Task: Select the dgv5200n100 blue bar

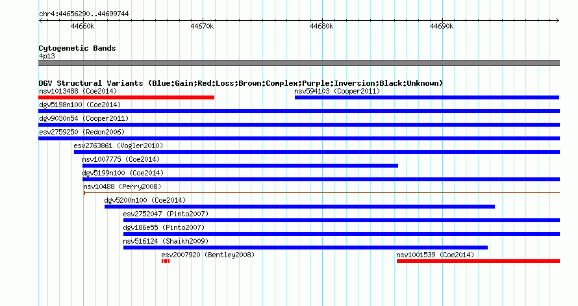Action: point(299,207)
